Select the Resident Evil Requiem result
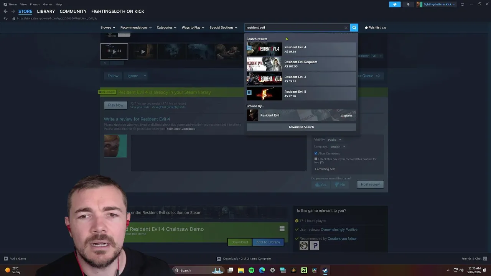The image size is (491, 276). 301,64
